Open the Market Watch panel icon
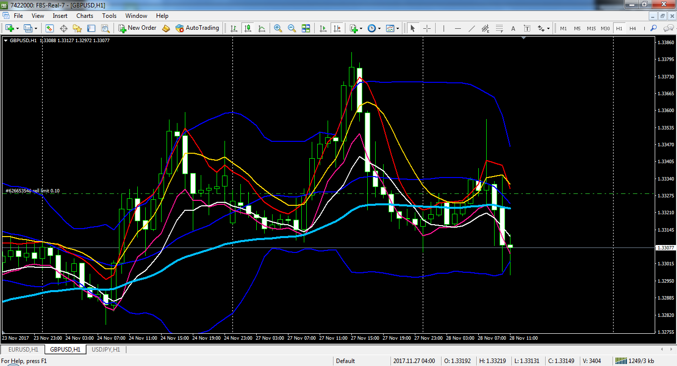Screen dimensions: 677x366 [50, 28]
